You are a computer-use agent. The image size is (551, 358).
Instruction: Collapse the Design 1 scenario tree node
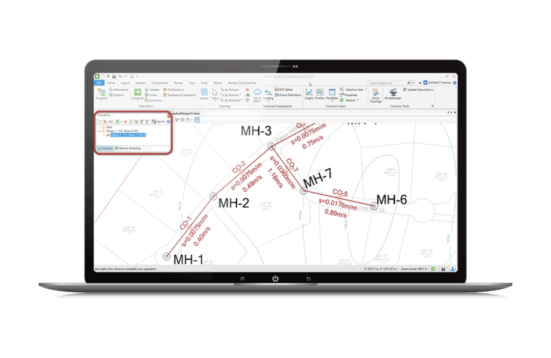(99, 131)
